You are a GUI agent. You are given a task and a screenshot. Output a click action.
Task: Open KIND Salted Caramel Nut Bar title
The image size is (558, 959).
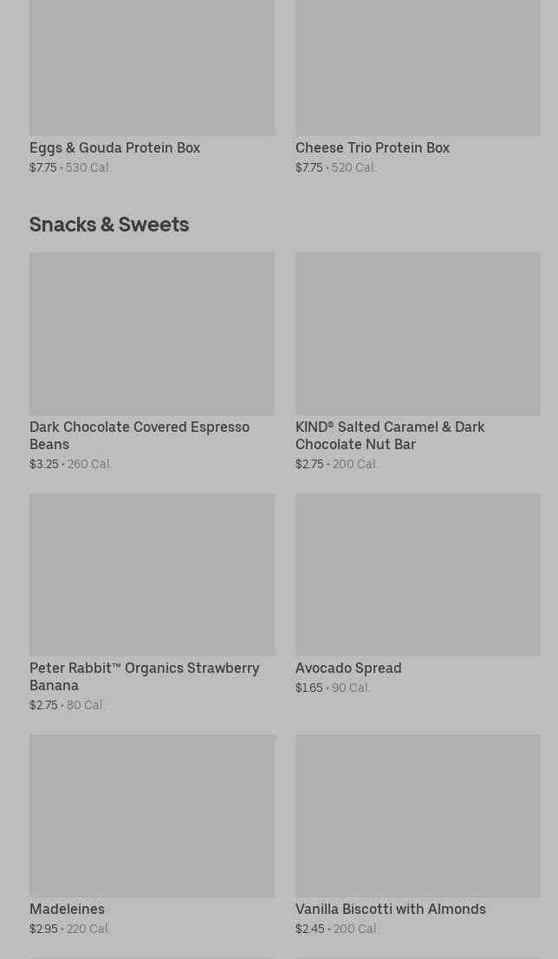click(x=389, y=435)
